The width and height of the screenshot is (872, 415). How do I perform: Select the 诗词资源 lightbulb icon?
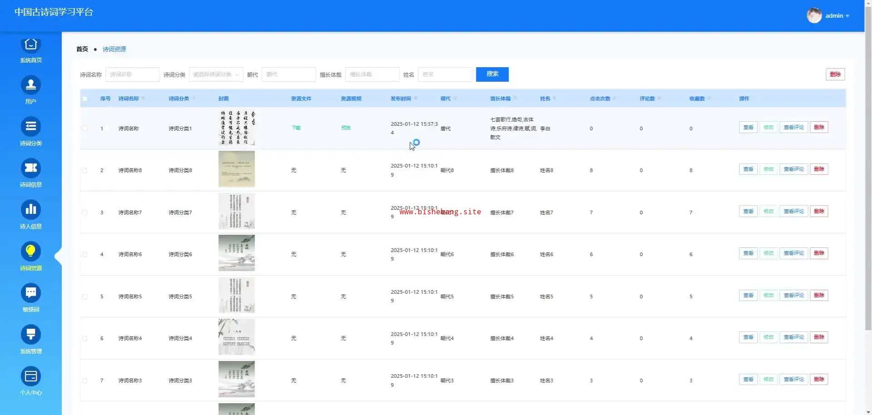[30, 252]
